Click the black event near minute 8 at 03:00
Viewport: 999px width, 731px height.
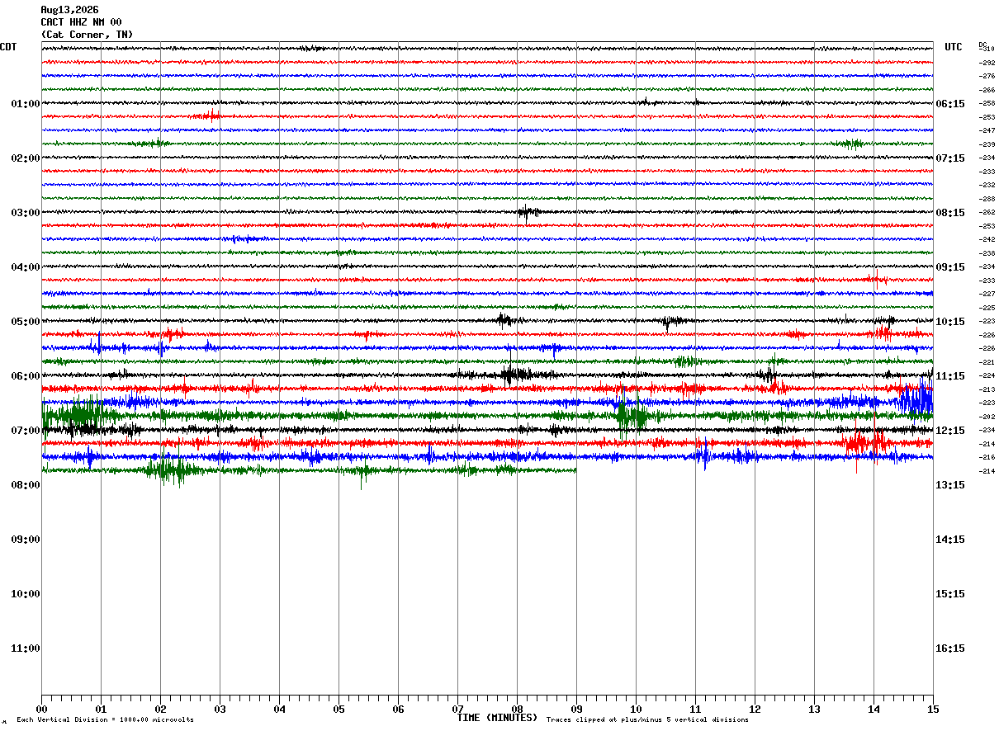(527, 213)
